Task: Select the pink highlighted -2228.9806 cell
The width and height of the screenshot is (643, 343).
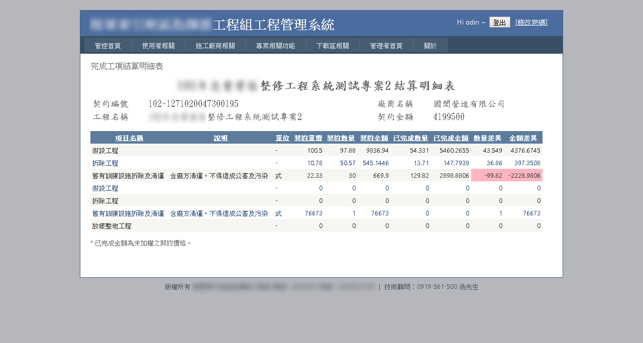Action: 524,176
